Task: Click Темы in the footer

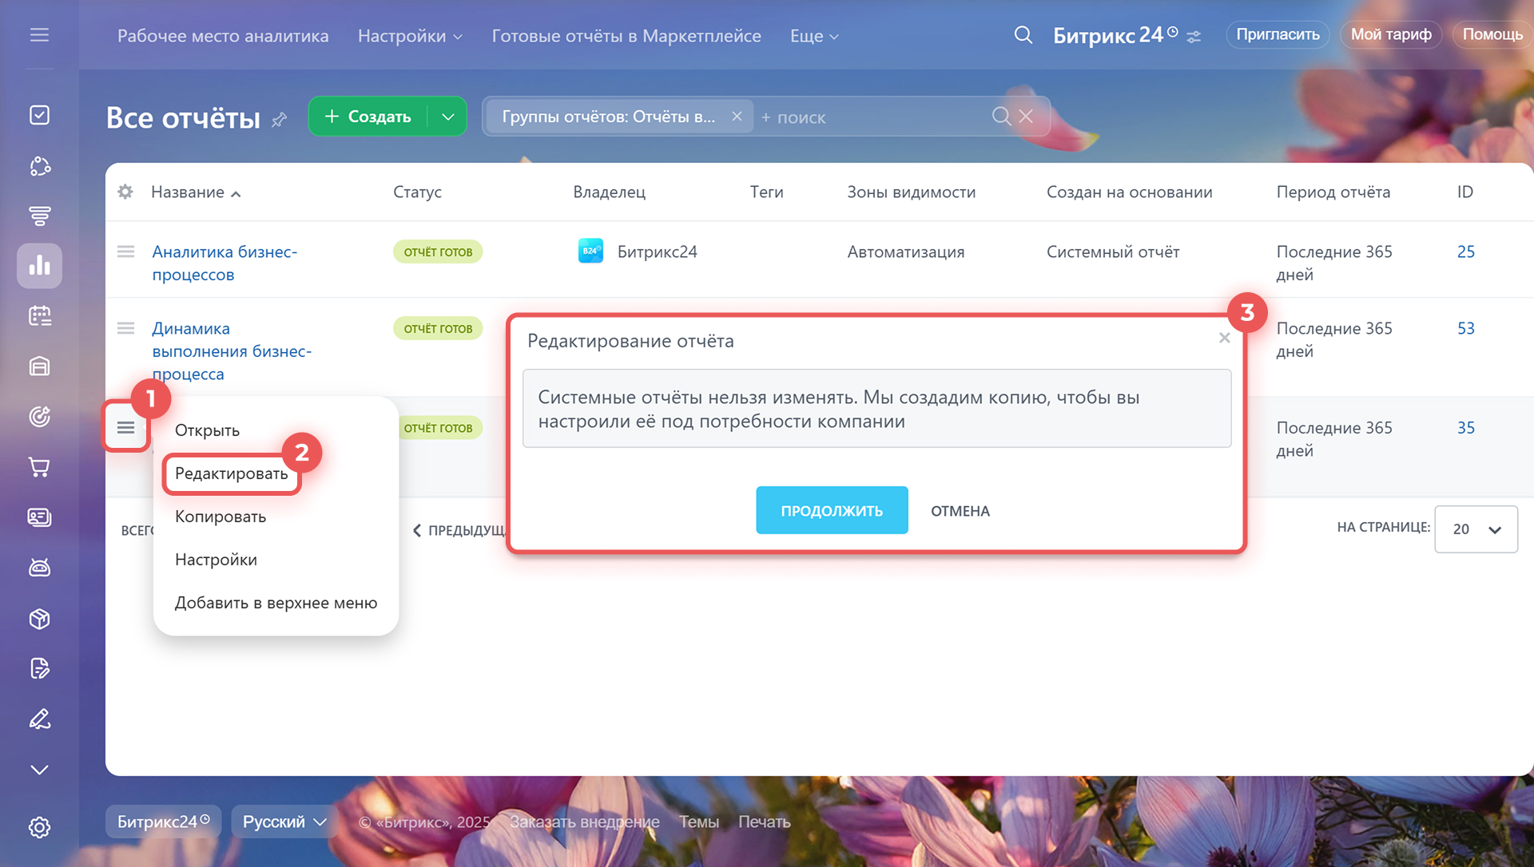Action: pos(698,821)
